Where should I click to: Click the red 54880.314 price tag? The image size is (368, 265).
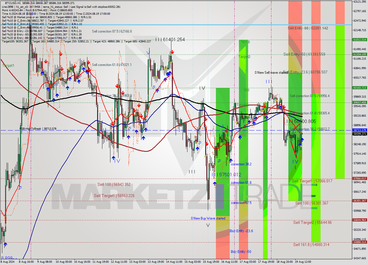click(360, 242)
